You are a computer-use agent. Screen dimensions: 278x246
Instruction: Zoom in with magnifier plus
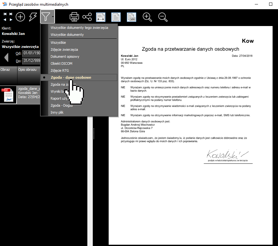click(x=147, y=17)
